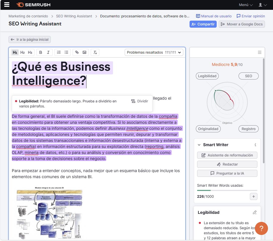Screen dimensions: 273x241
Task: Insert an image into the document
Action: click(x=84, y=52)
